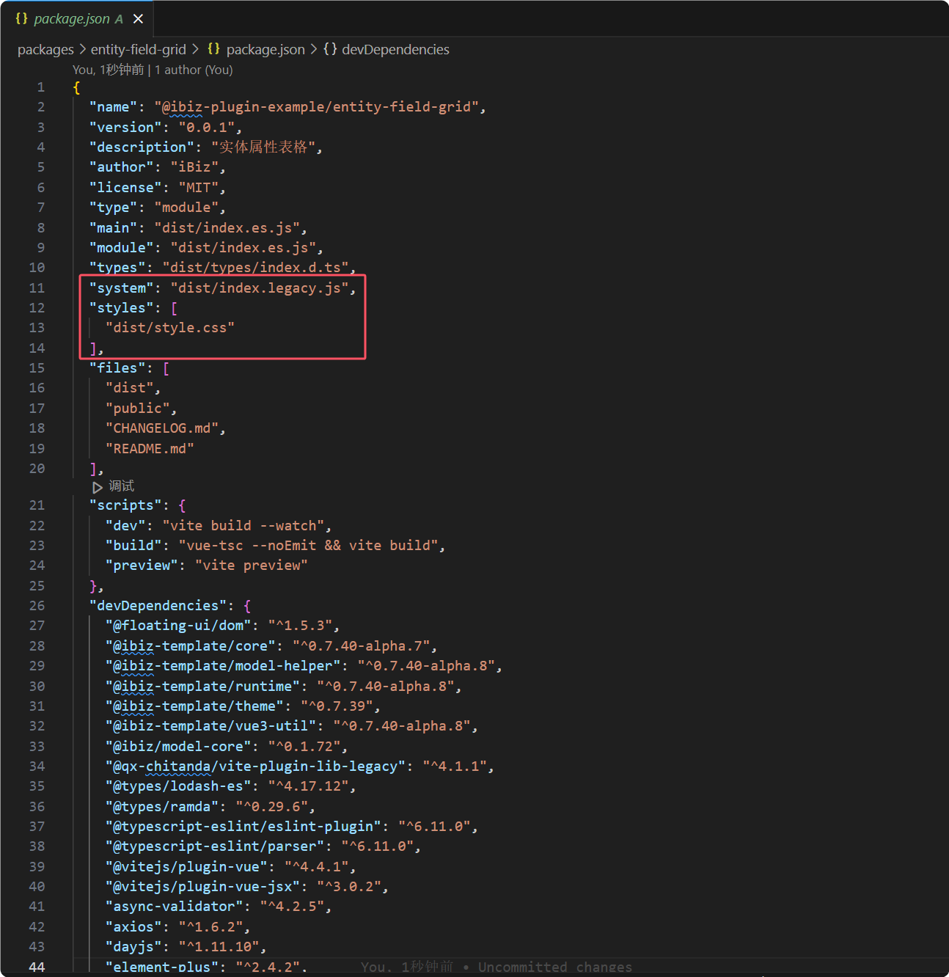Click the chevron before devDependencies breadcrumb
This screenshot has width=949, height=977.
click(314, 50)
